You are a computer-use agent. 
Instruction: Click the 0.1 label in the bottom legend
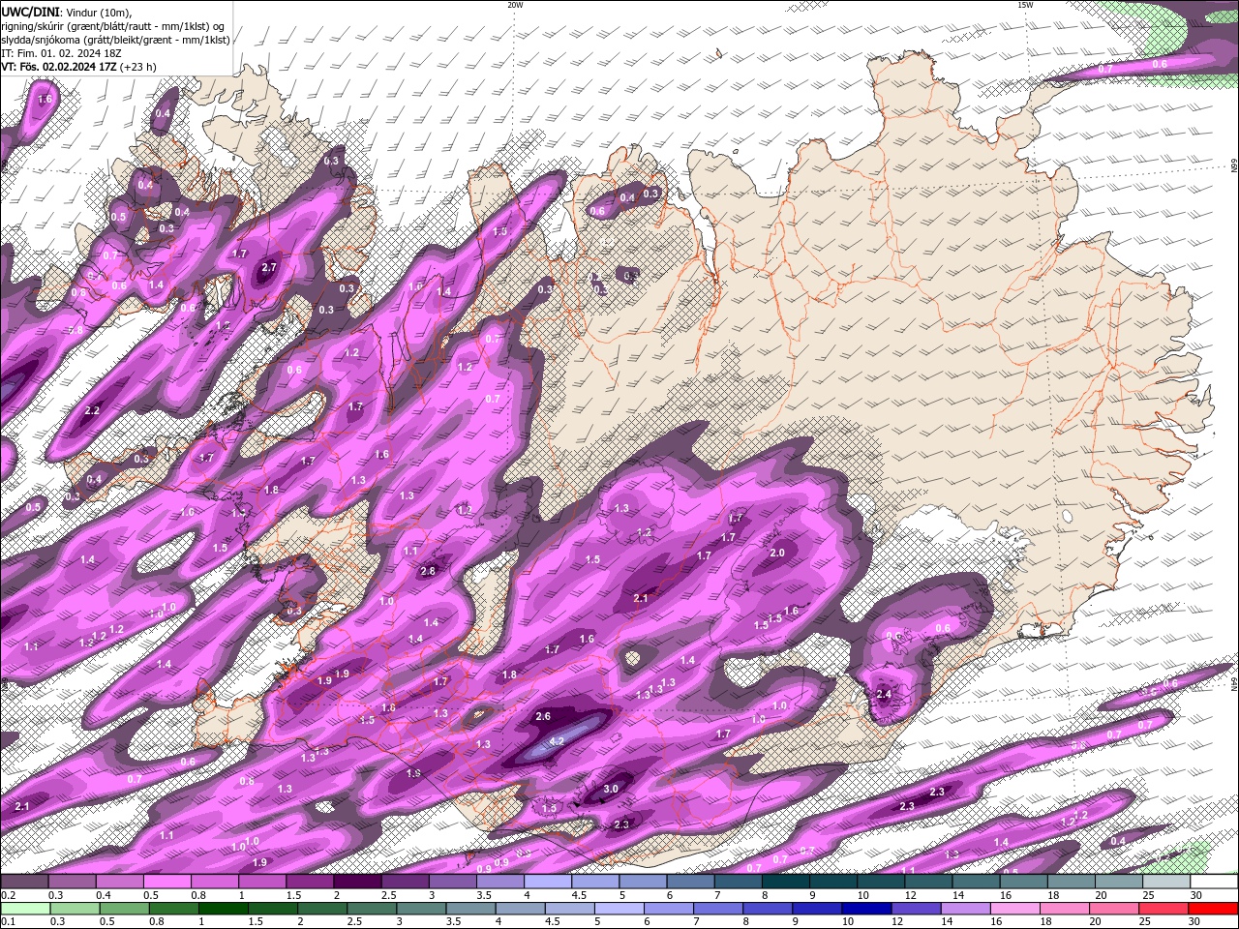tap(7, 922)
